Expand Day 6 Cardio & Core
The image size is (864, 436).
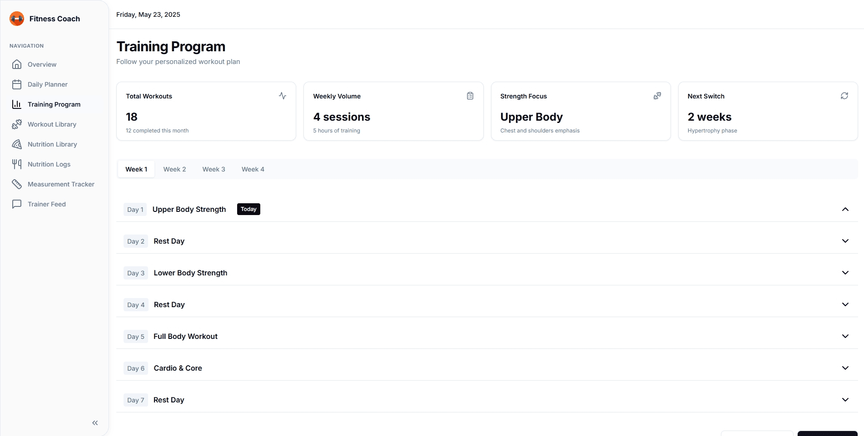(845, 368)
